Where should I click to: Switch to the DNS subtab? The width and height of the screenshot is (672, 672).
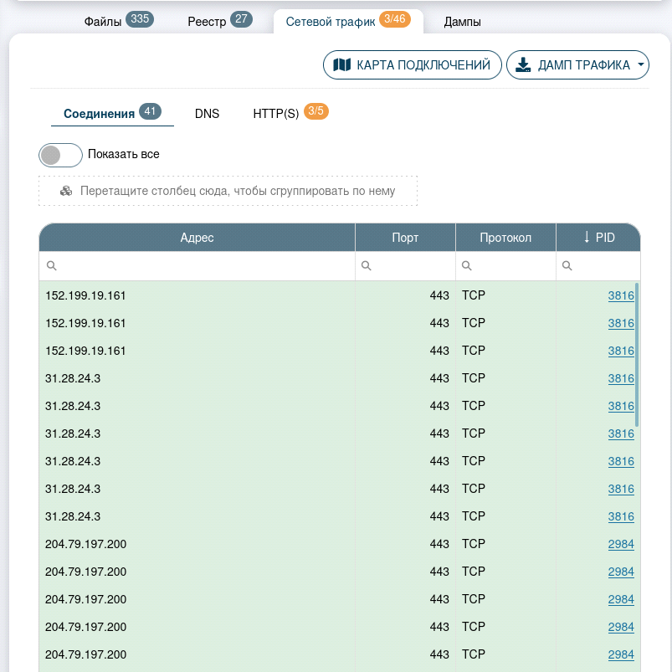207,114
